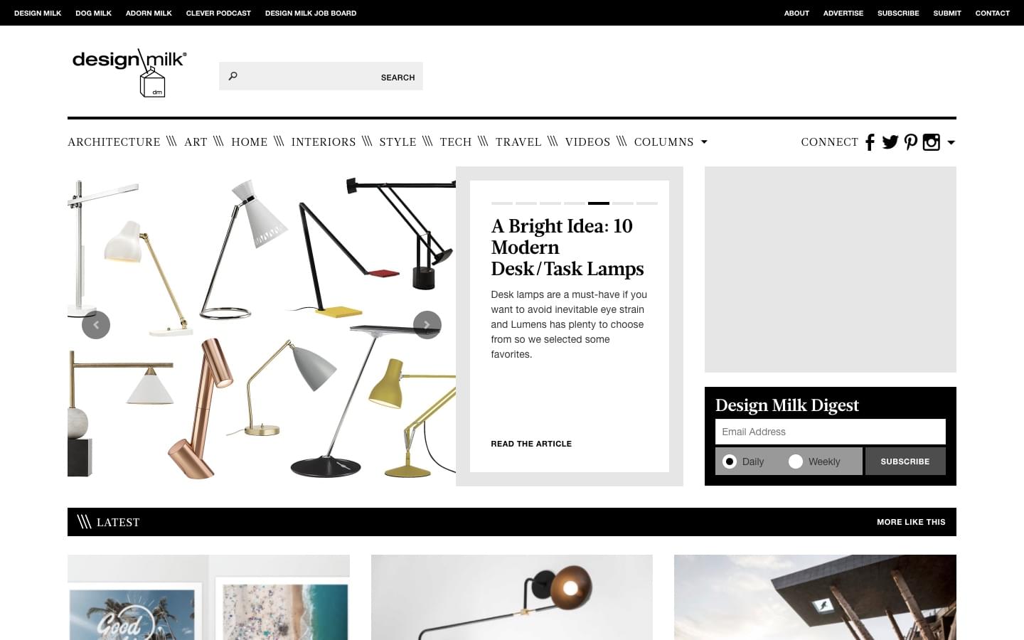Click the Subscribe digest button
The image size is (1024, 640).
(905, 462)
